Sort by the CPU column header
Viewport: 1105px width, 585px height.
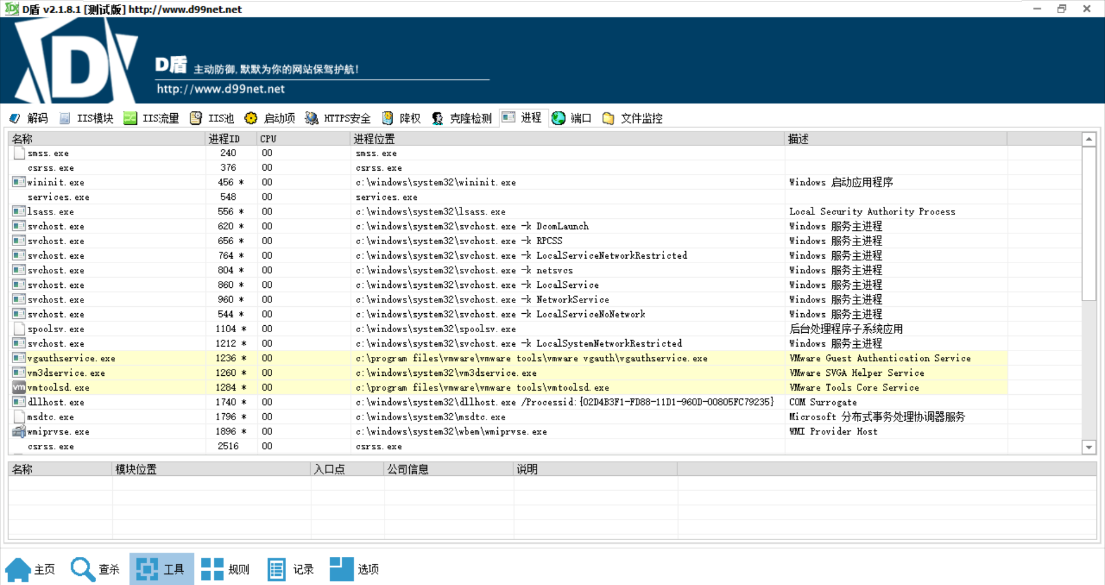304,138
